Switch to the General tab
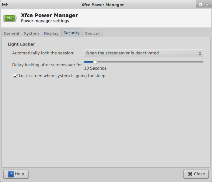 (x=11, y=33)
